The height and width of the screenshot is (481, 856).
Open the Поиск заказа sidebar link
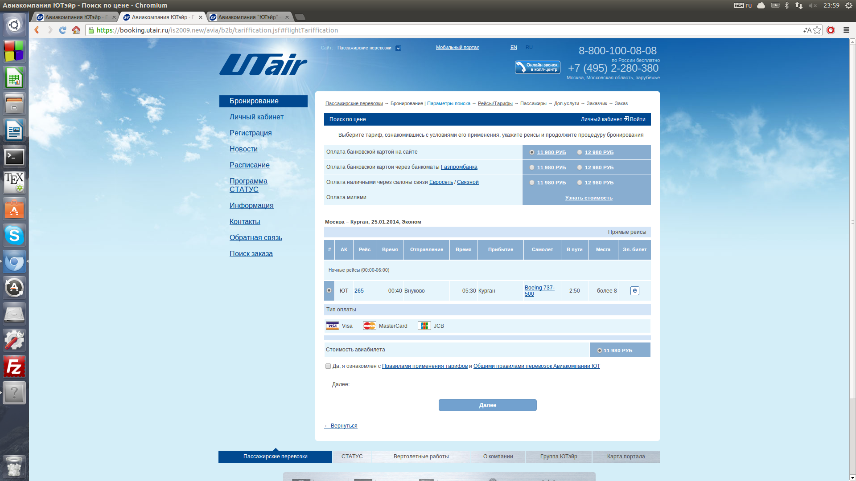[x=251, y=253]
